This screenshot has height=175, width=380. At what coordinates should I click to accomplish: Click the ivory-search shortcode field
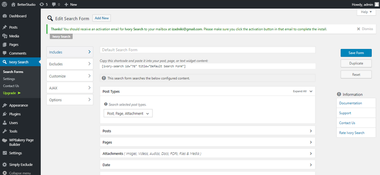(207, 66)
